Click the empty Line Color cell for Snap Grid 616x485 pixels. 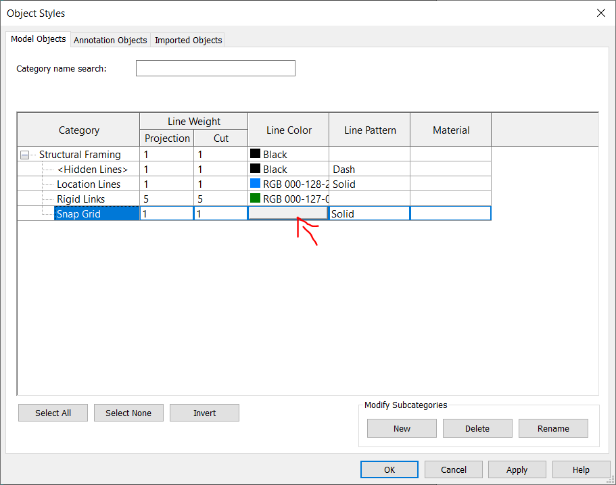[x=287, y=213]
